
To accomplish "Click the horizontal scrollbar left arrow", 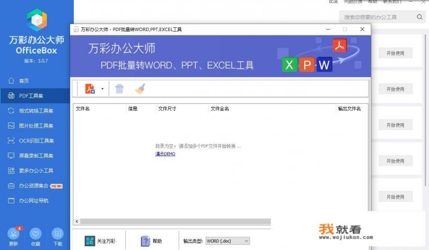I will click(x=76, y=221).
